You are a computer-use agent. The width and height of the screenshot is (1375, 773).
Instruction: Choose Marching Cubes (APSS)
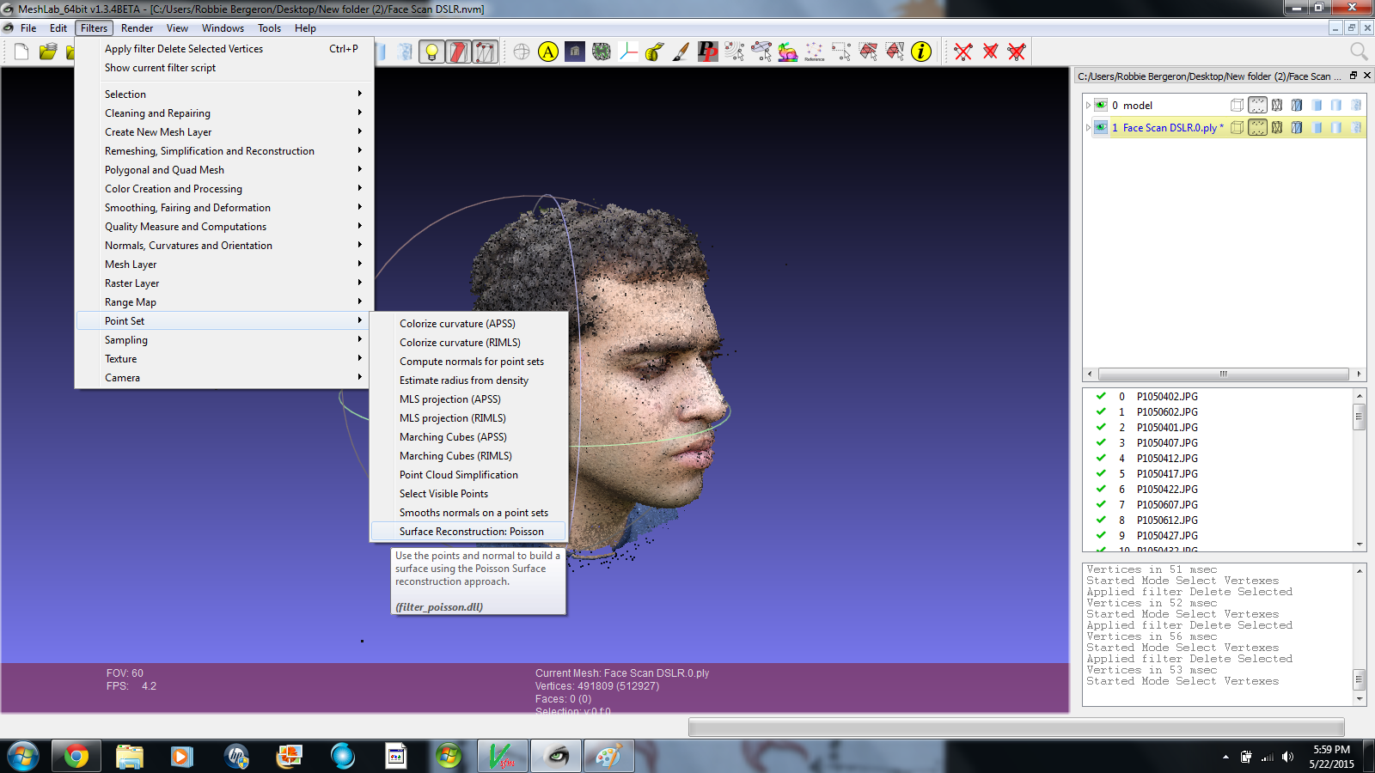coord(468,436)
